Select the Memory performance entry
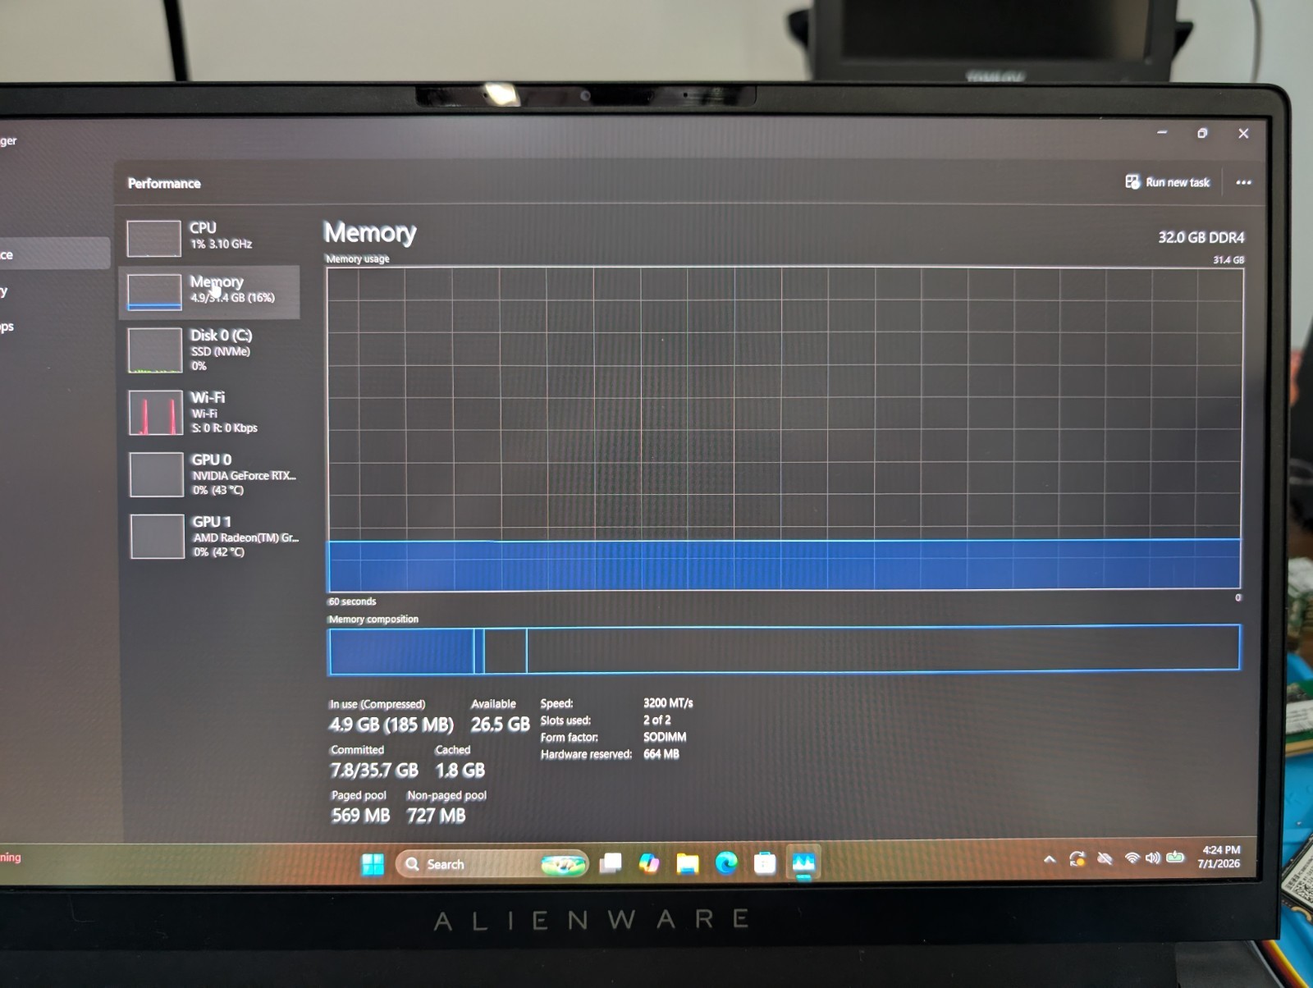1313x988 pixels. point(209,291)
